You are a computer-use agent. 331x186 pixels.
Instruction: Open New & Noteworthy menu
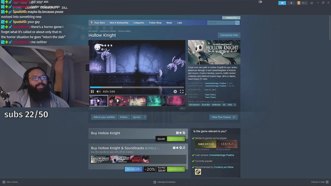coord(119,23)
